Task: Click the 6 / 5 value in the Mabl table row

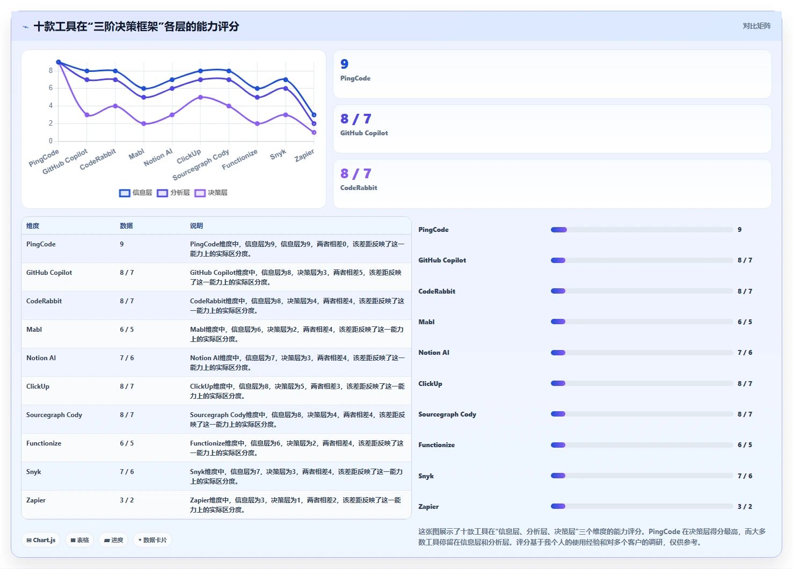Action: tap(127, 330)
